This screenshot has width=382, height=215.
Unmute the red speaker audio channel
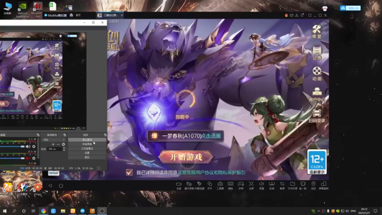[x=28, y=158]
